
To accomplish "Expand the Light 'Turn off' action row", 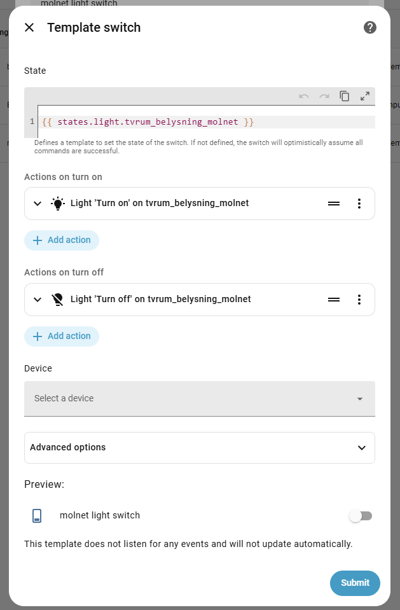I will (x=38, y=299).
